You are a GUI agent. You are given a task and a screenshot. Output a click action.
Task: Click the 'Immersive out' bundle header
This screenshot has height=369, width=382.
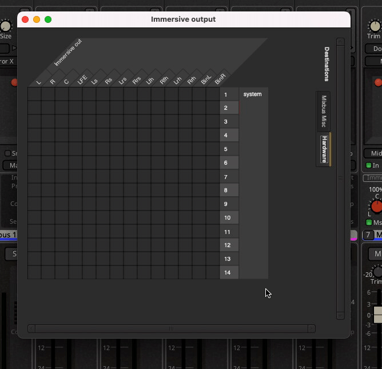point(67,53)
